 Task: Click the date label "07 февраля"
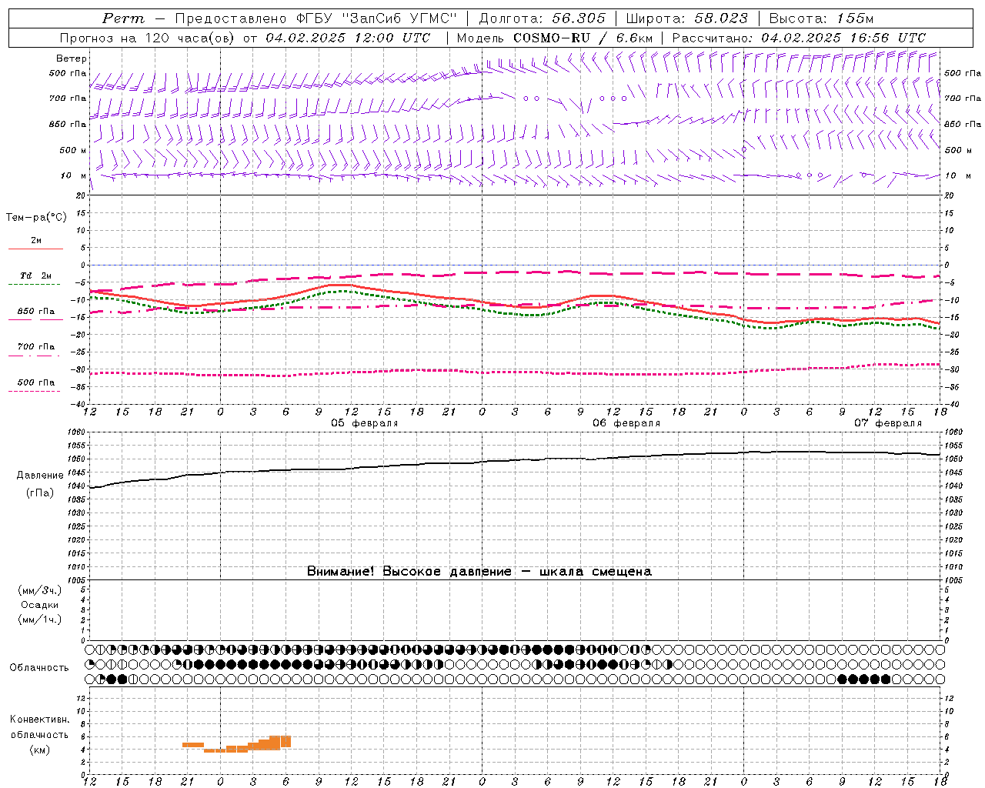coord(888,423)
